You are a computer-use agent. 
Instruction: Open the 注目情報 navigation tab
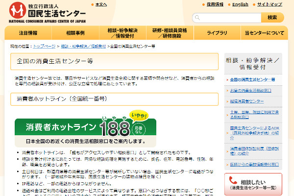click(x=28, y=33)
